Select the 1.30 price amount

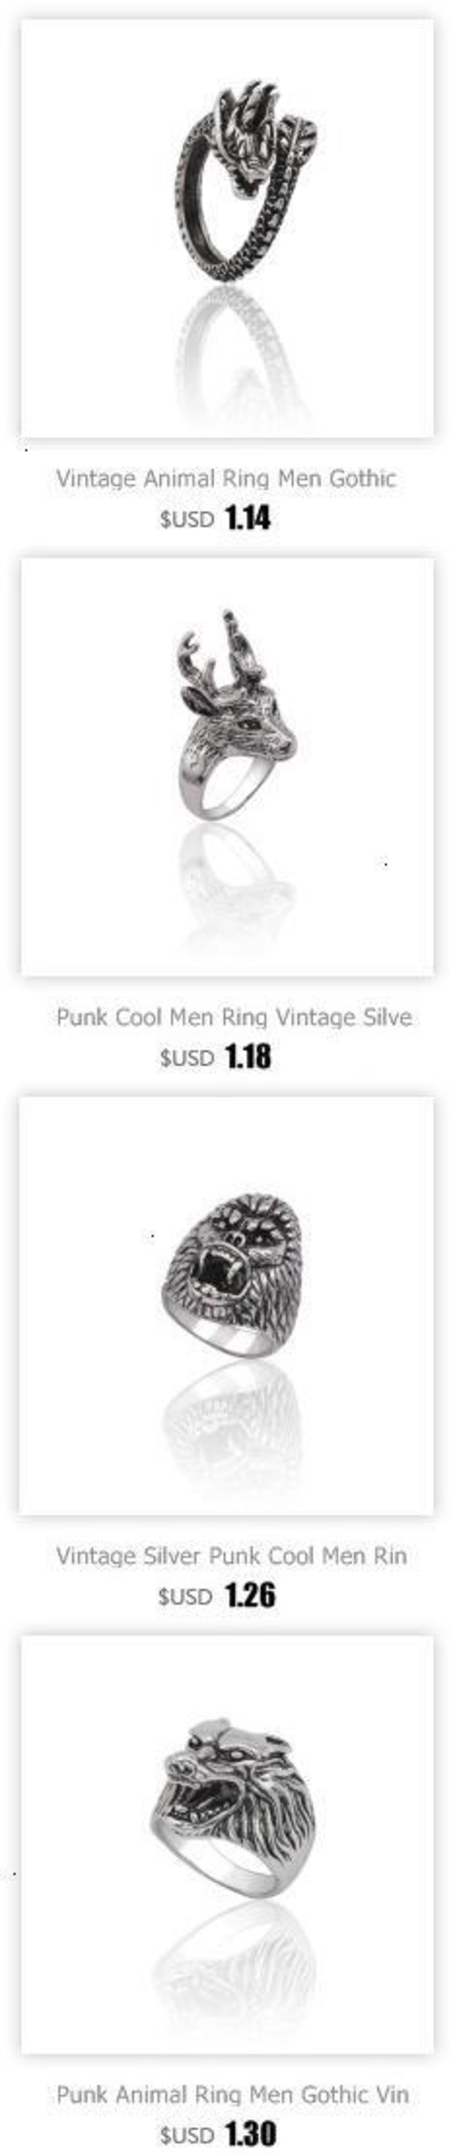(x=251, y=2134)
